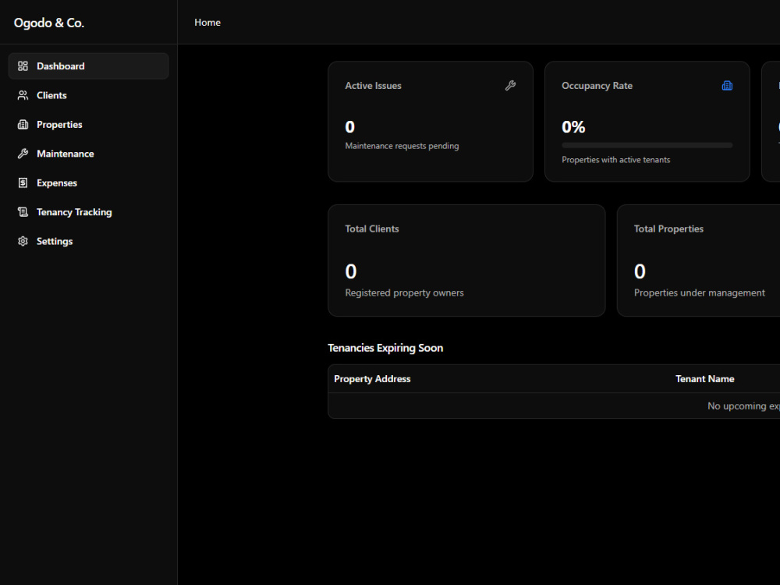
Task: Click 'Registered property owners' text
Action: [404, 293]
